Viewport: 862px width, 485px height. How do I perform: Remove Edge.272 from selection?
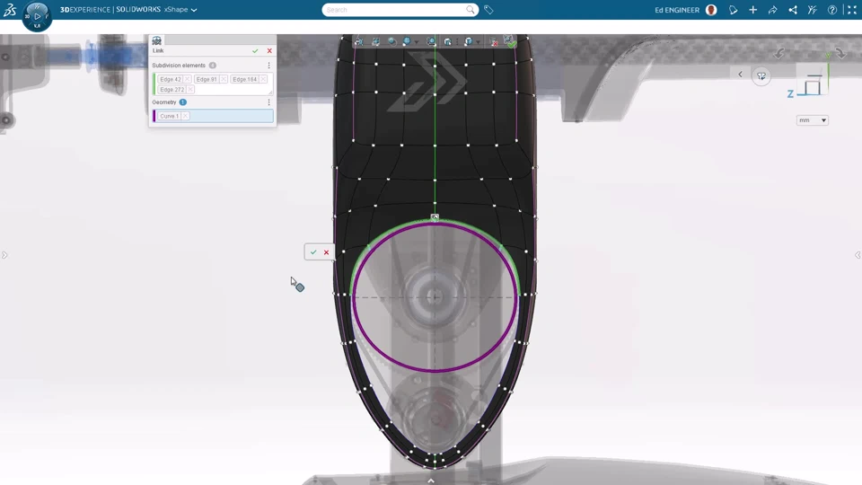(x=190, y=90)
